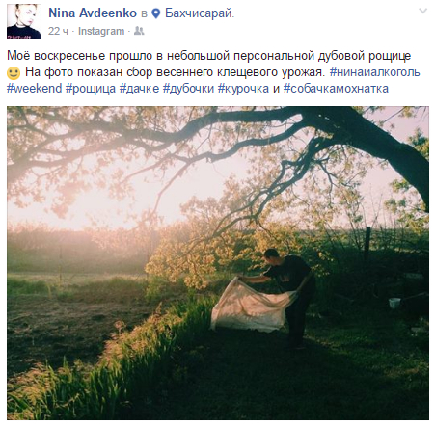
Task: Open Nina Avdeenko's profile picture
Action: click(x=24, y=21)
